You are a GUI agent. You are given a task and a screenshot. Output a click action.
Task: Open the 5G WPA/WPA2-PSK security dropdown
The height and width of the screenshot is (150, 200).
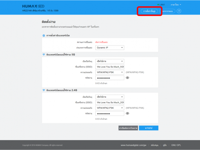110,72
